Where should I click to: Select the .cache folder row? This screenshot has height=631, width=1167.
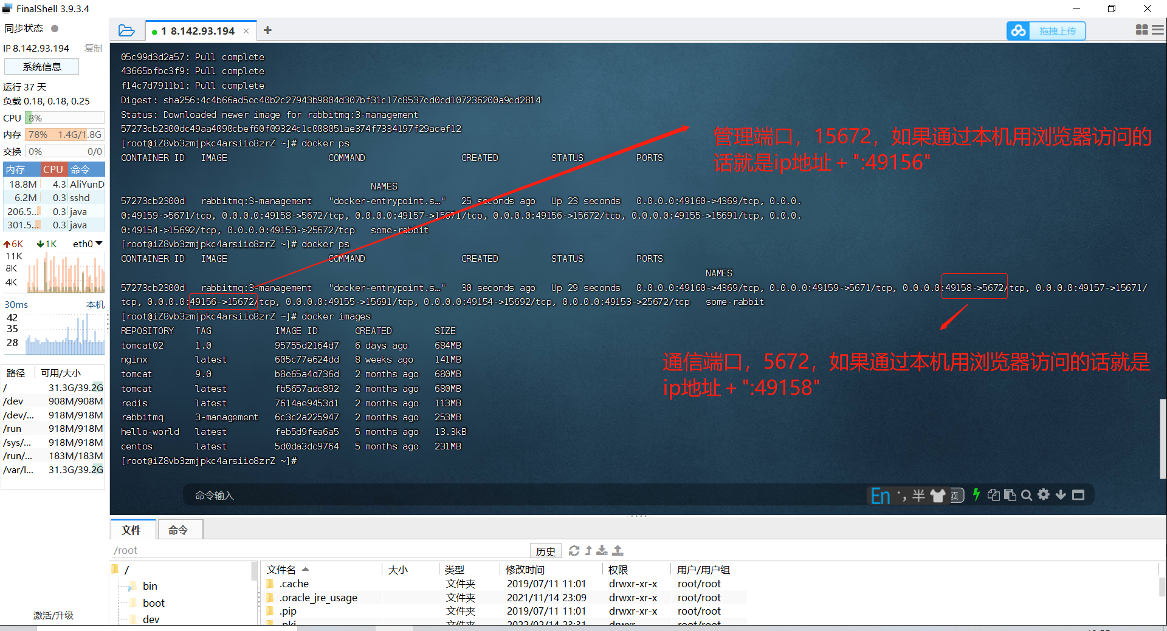tap(504, 584)
